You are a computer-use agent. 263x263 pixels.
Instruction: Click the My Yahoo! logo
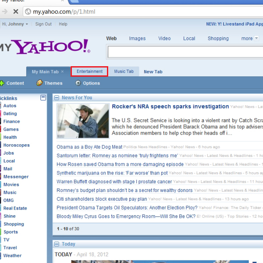tap(45, 47)
